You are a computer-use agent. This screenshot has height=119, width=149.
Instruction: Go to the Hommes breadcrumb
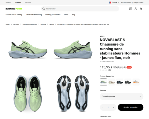pyautogui.click(x=16, y=24)
